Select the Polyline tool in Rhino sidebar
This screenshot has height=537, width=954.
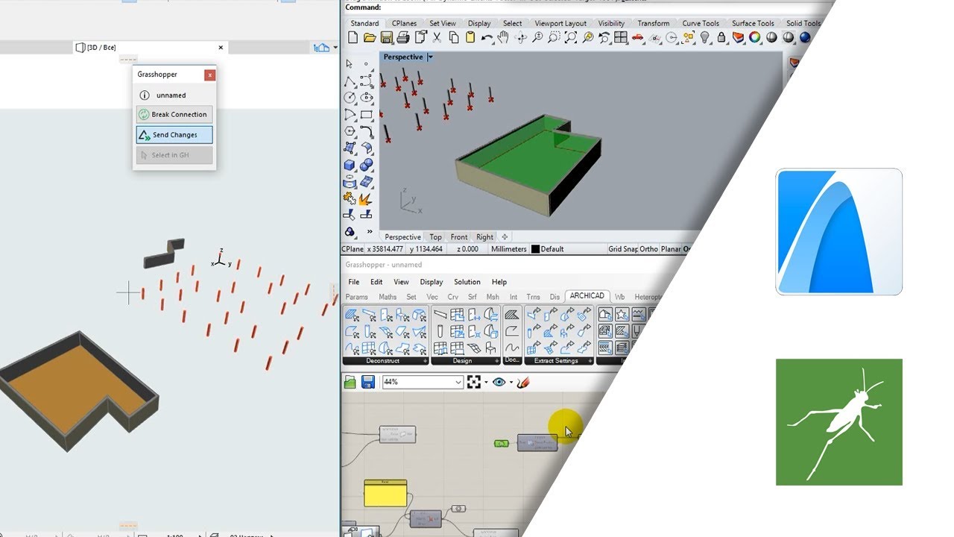coord(350,81)
